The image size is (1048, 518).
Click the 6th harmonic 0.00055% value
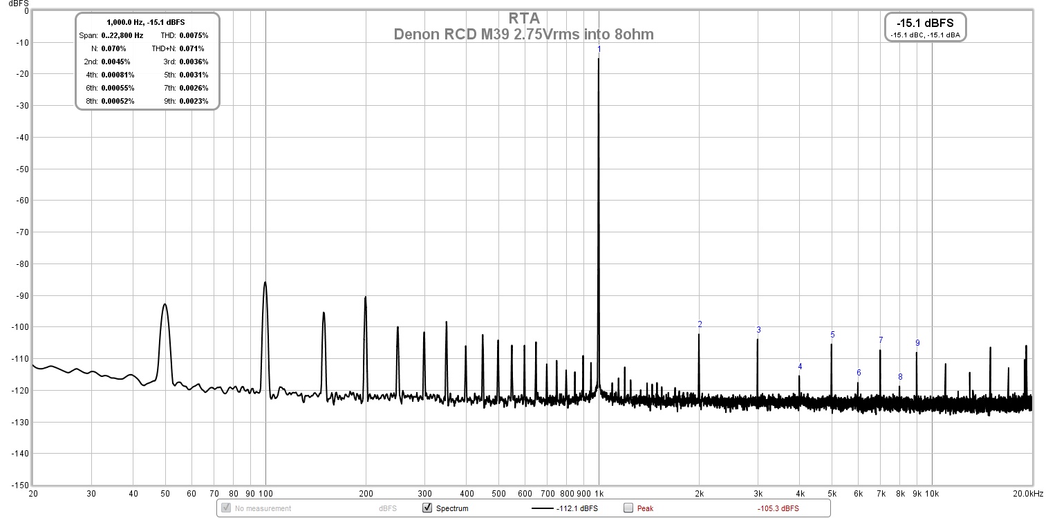(x=118, y=88)
